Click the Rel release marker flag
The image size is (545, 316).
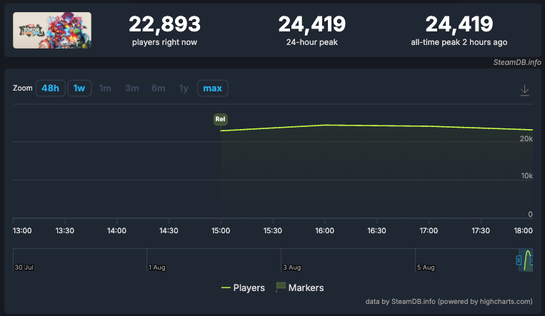221,119
